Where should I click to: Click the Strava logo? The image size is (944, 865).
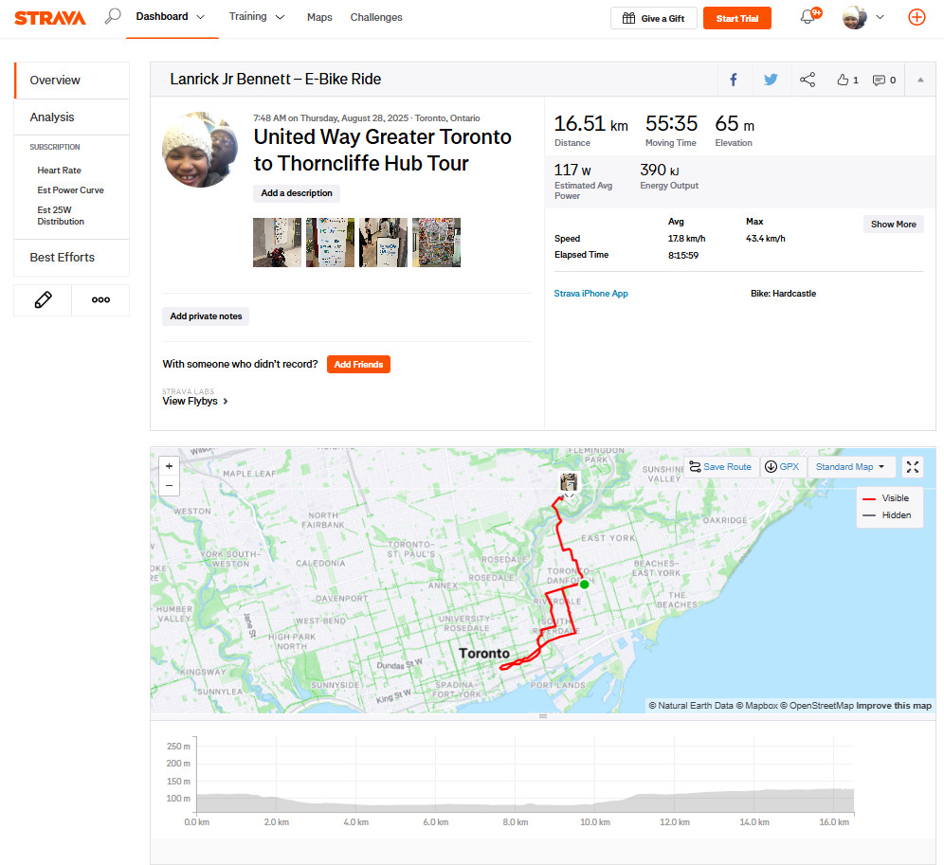pyautogui.click(x=50, y=18)
